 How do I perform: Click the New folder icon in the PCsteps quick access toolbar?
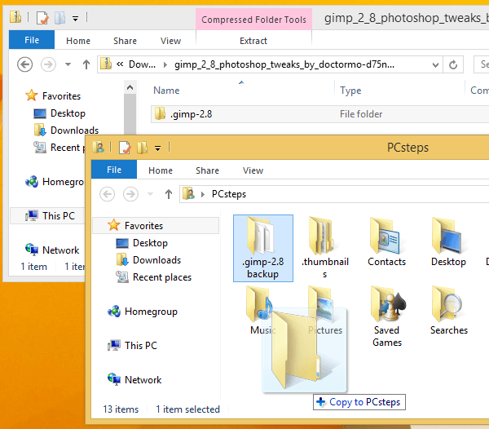142,148
